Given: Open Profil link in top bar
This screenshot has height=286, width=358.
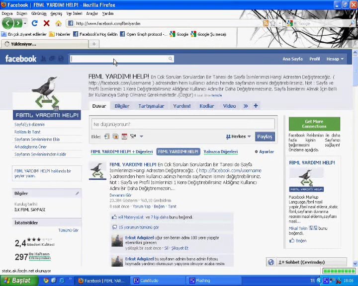Looking at the screenshot, I should coord(315,59).
